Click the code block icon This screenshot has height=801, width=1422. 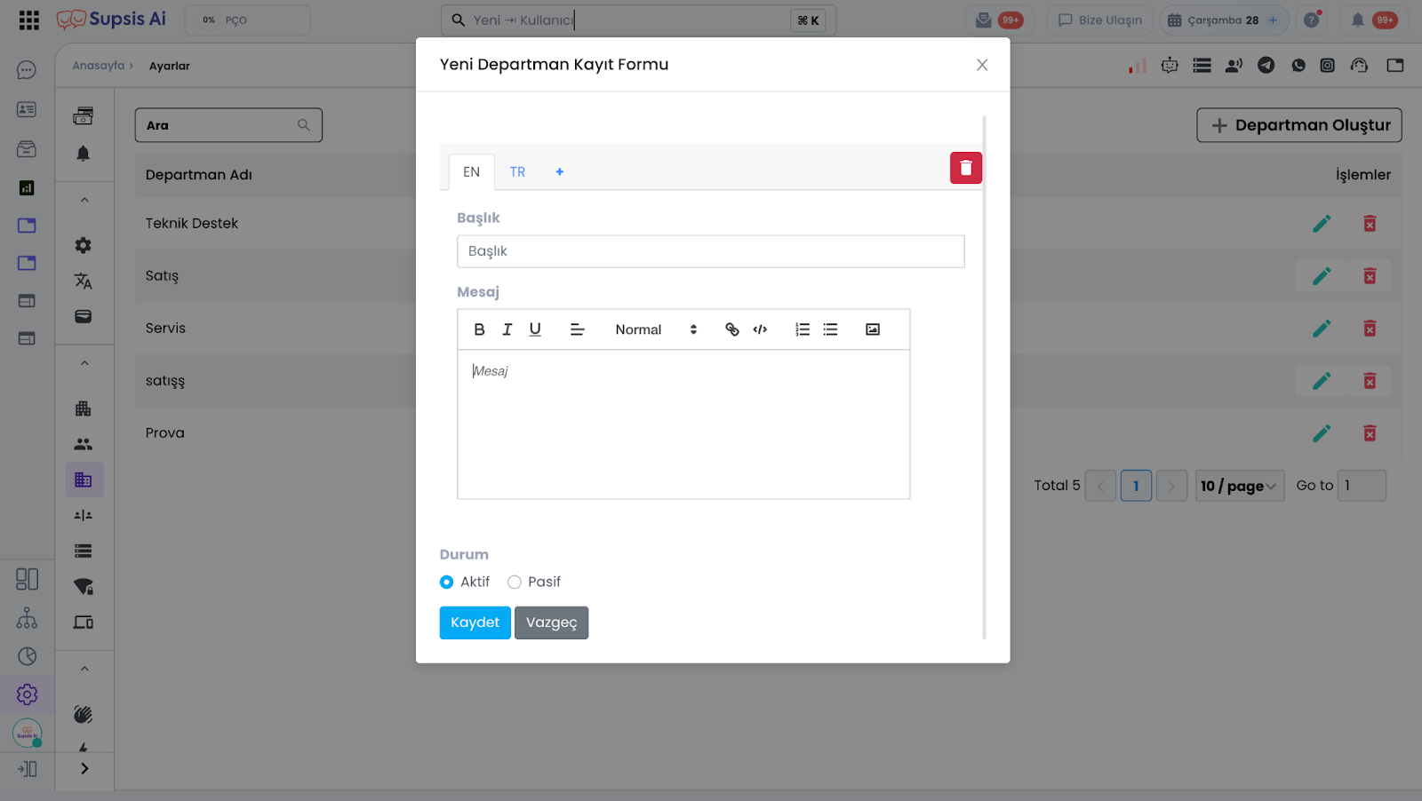[760, 329]
